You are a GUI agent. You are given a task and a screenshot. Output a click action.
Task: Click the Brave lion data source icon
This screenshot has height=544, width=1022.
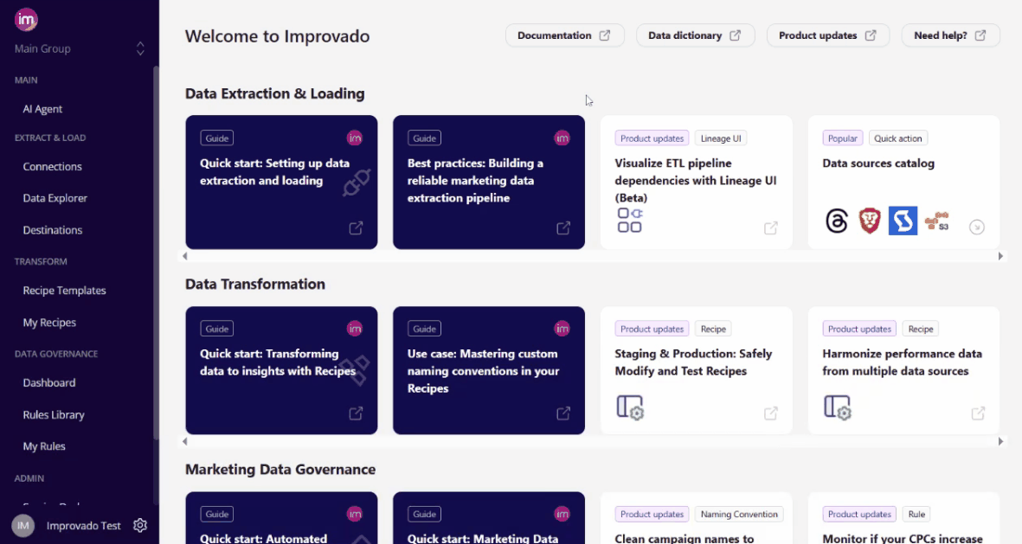[870, 221]
